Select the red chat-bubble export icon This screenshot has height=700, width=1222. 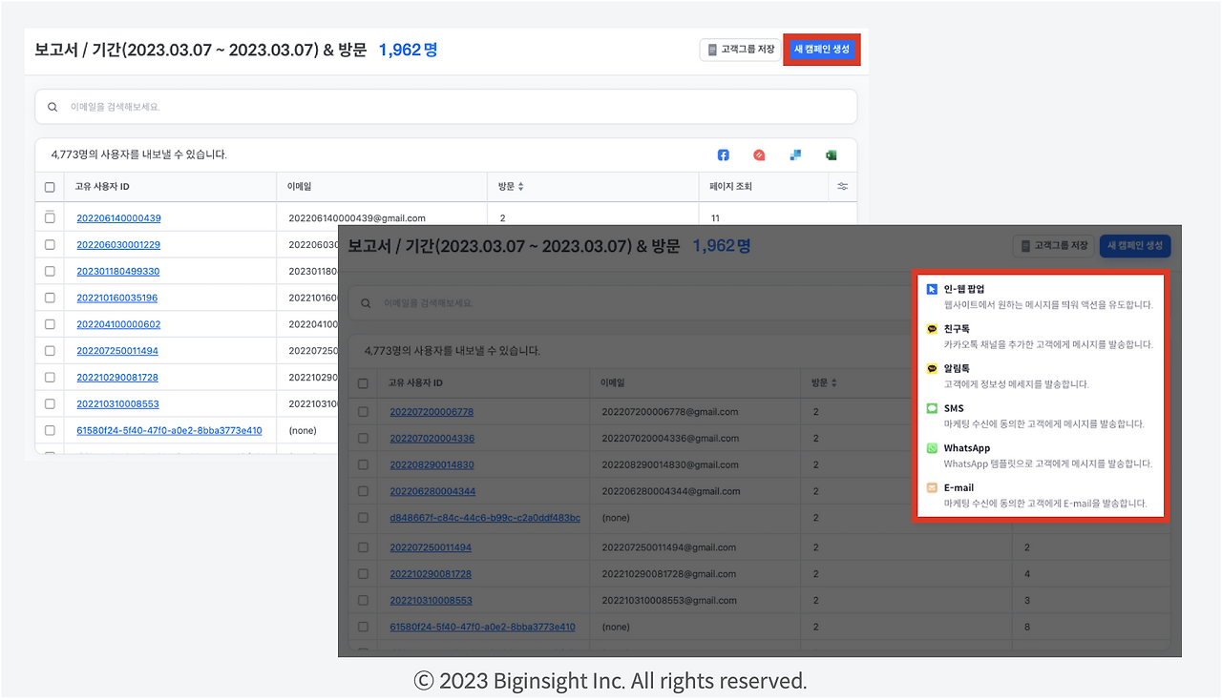point(759,154)
